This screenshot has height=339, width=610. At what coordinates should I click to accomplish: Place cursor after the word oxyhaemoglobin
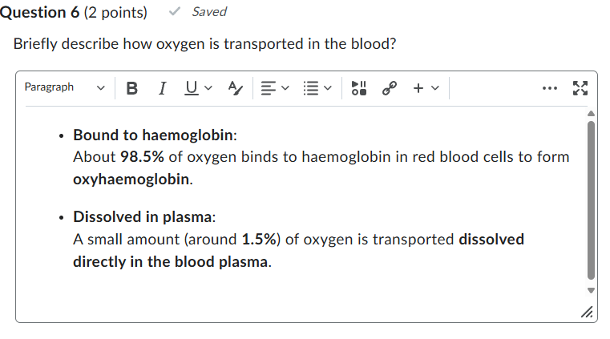point(189,180)
